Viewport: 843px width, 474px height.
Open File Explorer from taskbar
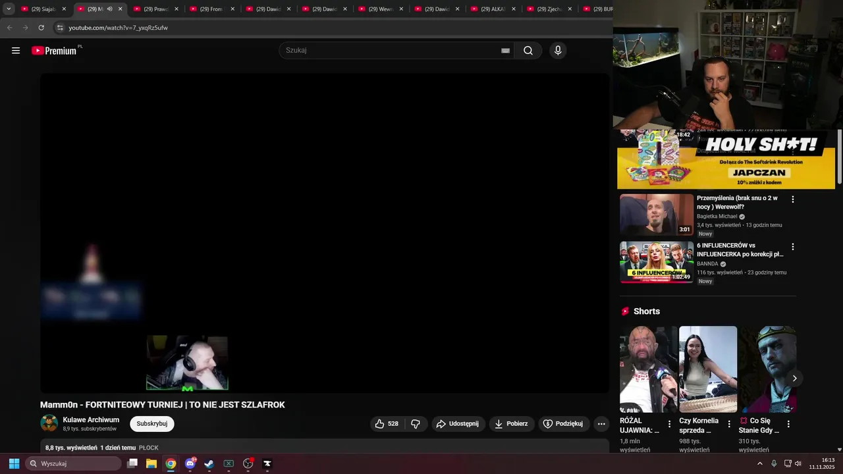click(x=151, y=463)
